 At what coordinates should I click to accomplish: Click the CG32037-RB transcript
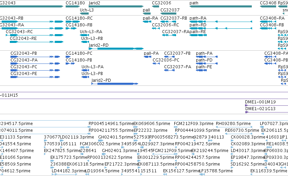[174, 18]
